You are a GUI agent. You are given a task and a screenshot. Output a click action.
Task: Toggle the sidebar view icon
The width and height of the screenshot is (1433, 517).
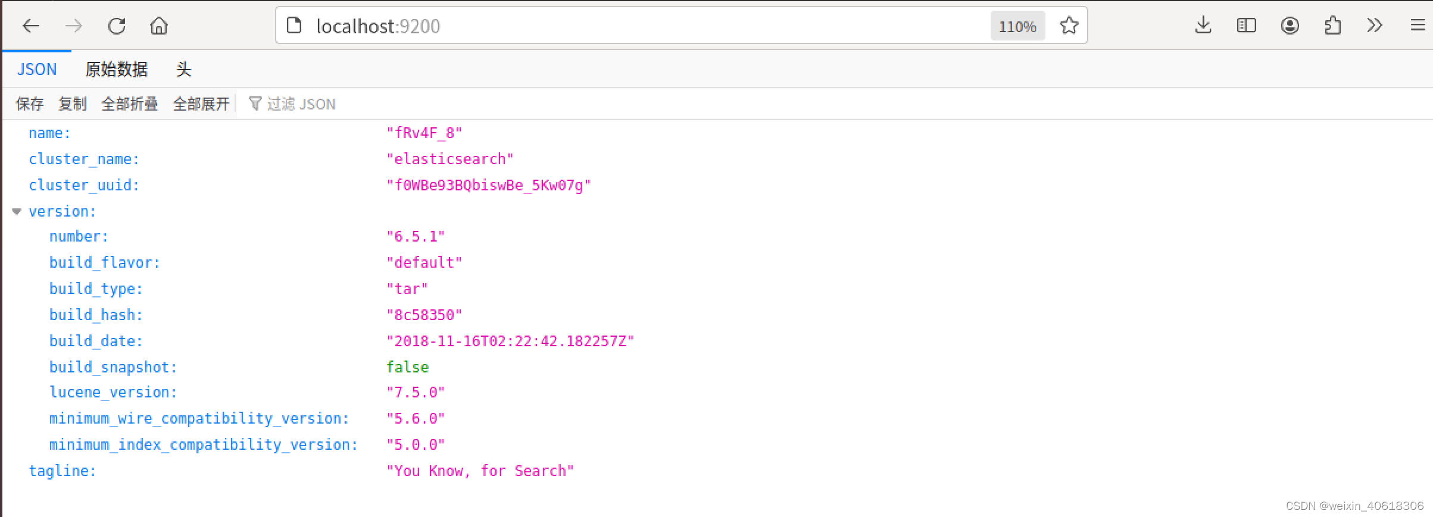[1246, 26]
